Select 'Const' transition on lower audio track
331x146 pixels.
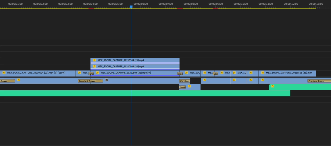182,87
